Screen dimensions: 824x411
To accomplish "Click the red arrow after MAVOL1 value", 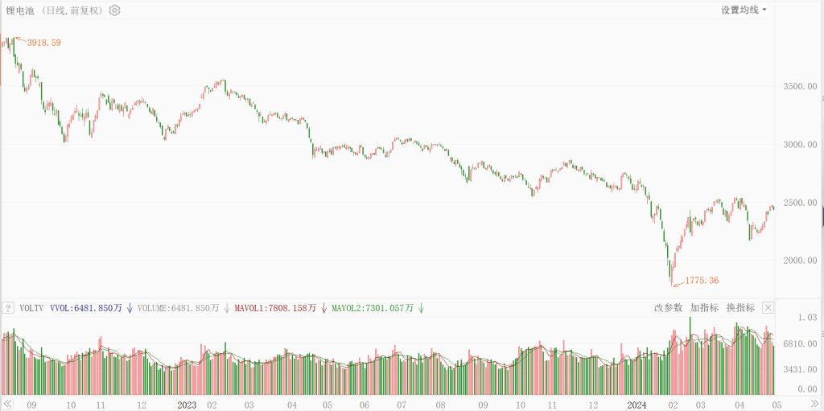I will pyautogui.click(x=324, y=307).
